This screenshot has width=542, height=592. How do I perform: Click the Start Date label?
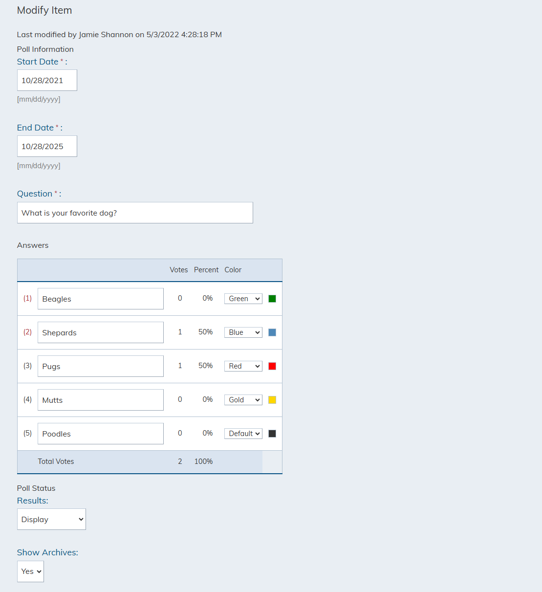pyautogui.click(x=38, y=62)
